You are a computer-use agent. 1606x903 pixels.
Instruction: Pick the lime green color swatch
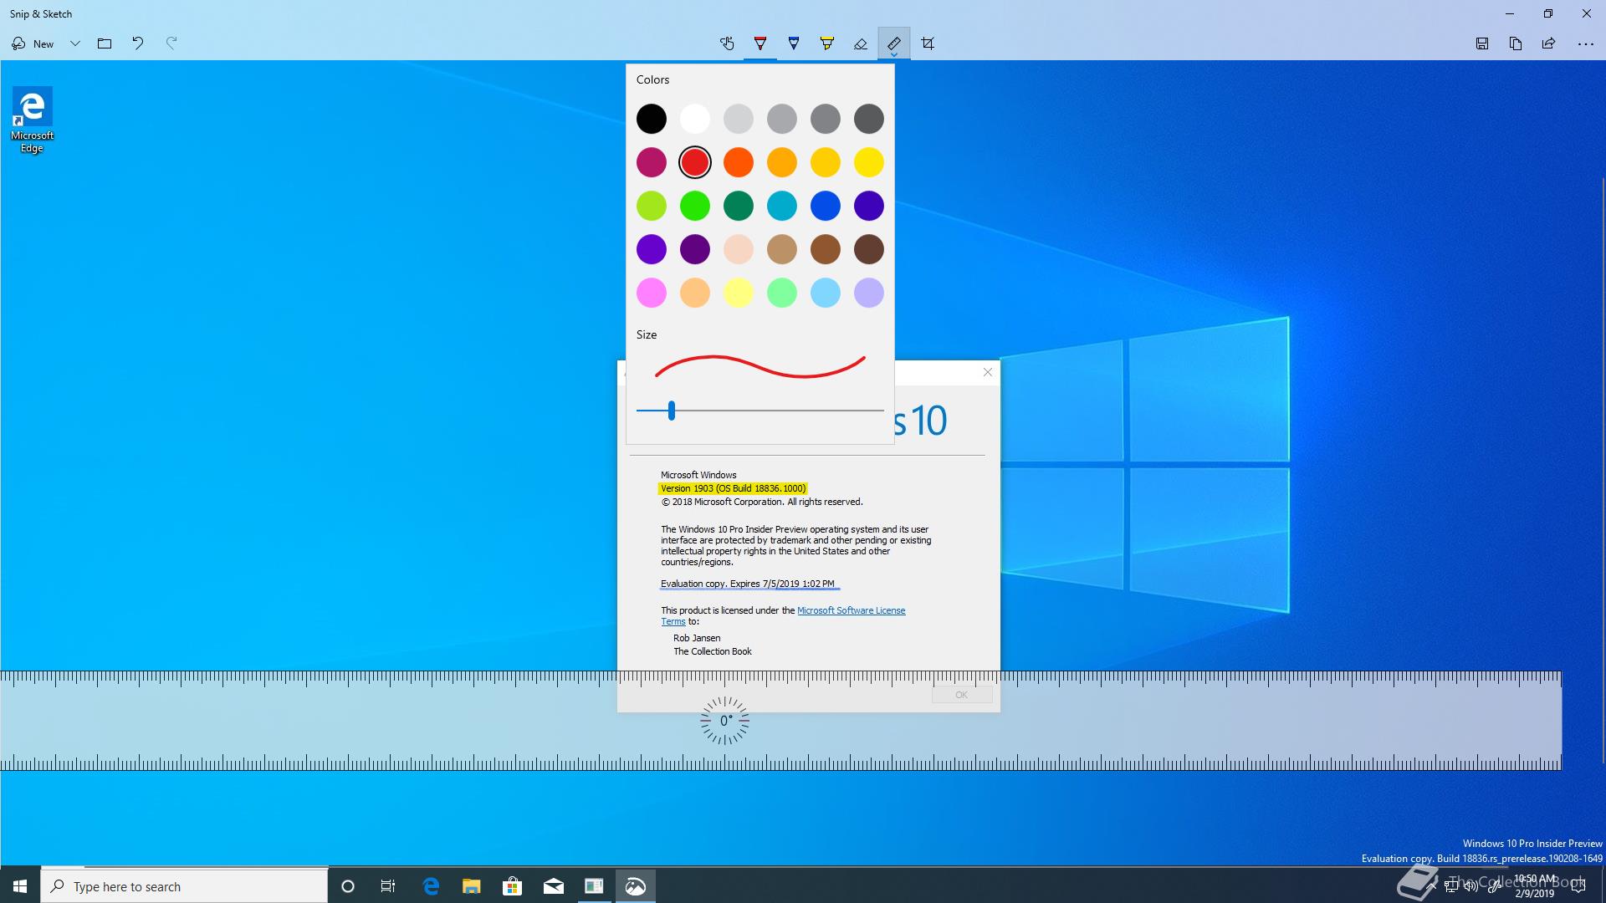coord(652,206)
